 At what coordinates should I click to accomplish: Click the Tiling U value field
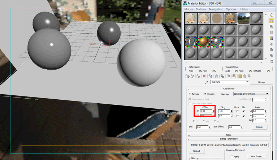click(224, 111)
